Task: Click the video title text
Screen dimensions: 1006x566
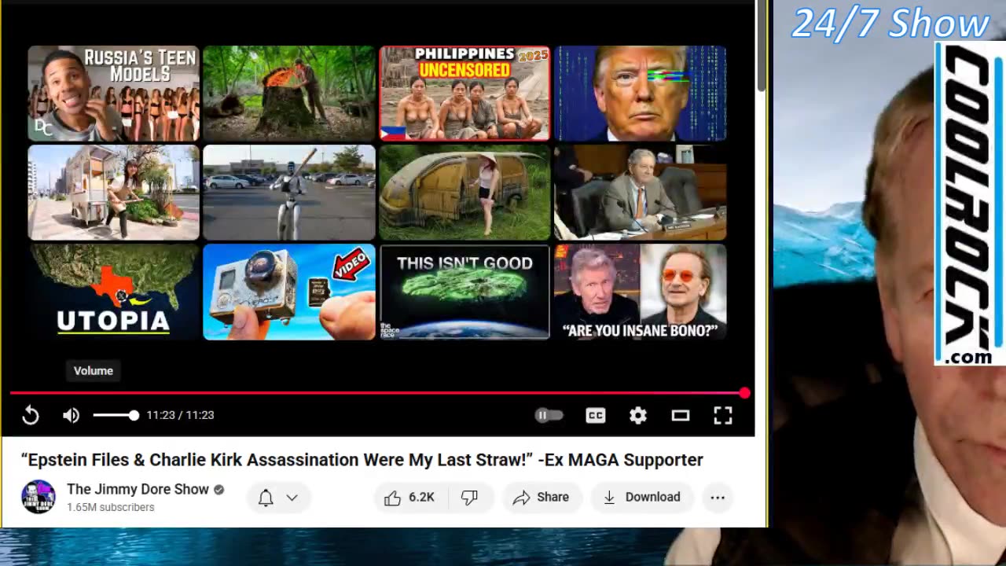Action: pos(362,460)
